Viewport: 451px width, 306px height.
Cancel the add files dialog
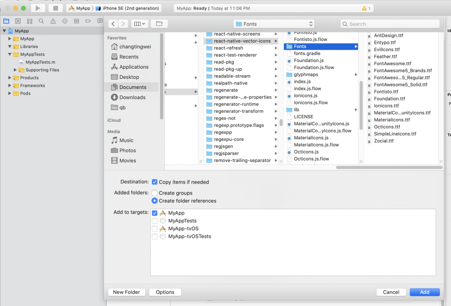tap(391, 292)
